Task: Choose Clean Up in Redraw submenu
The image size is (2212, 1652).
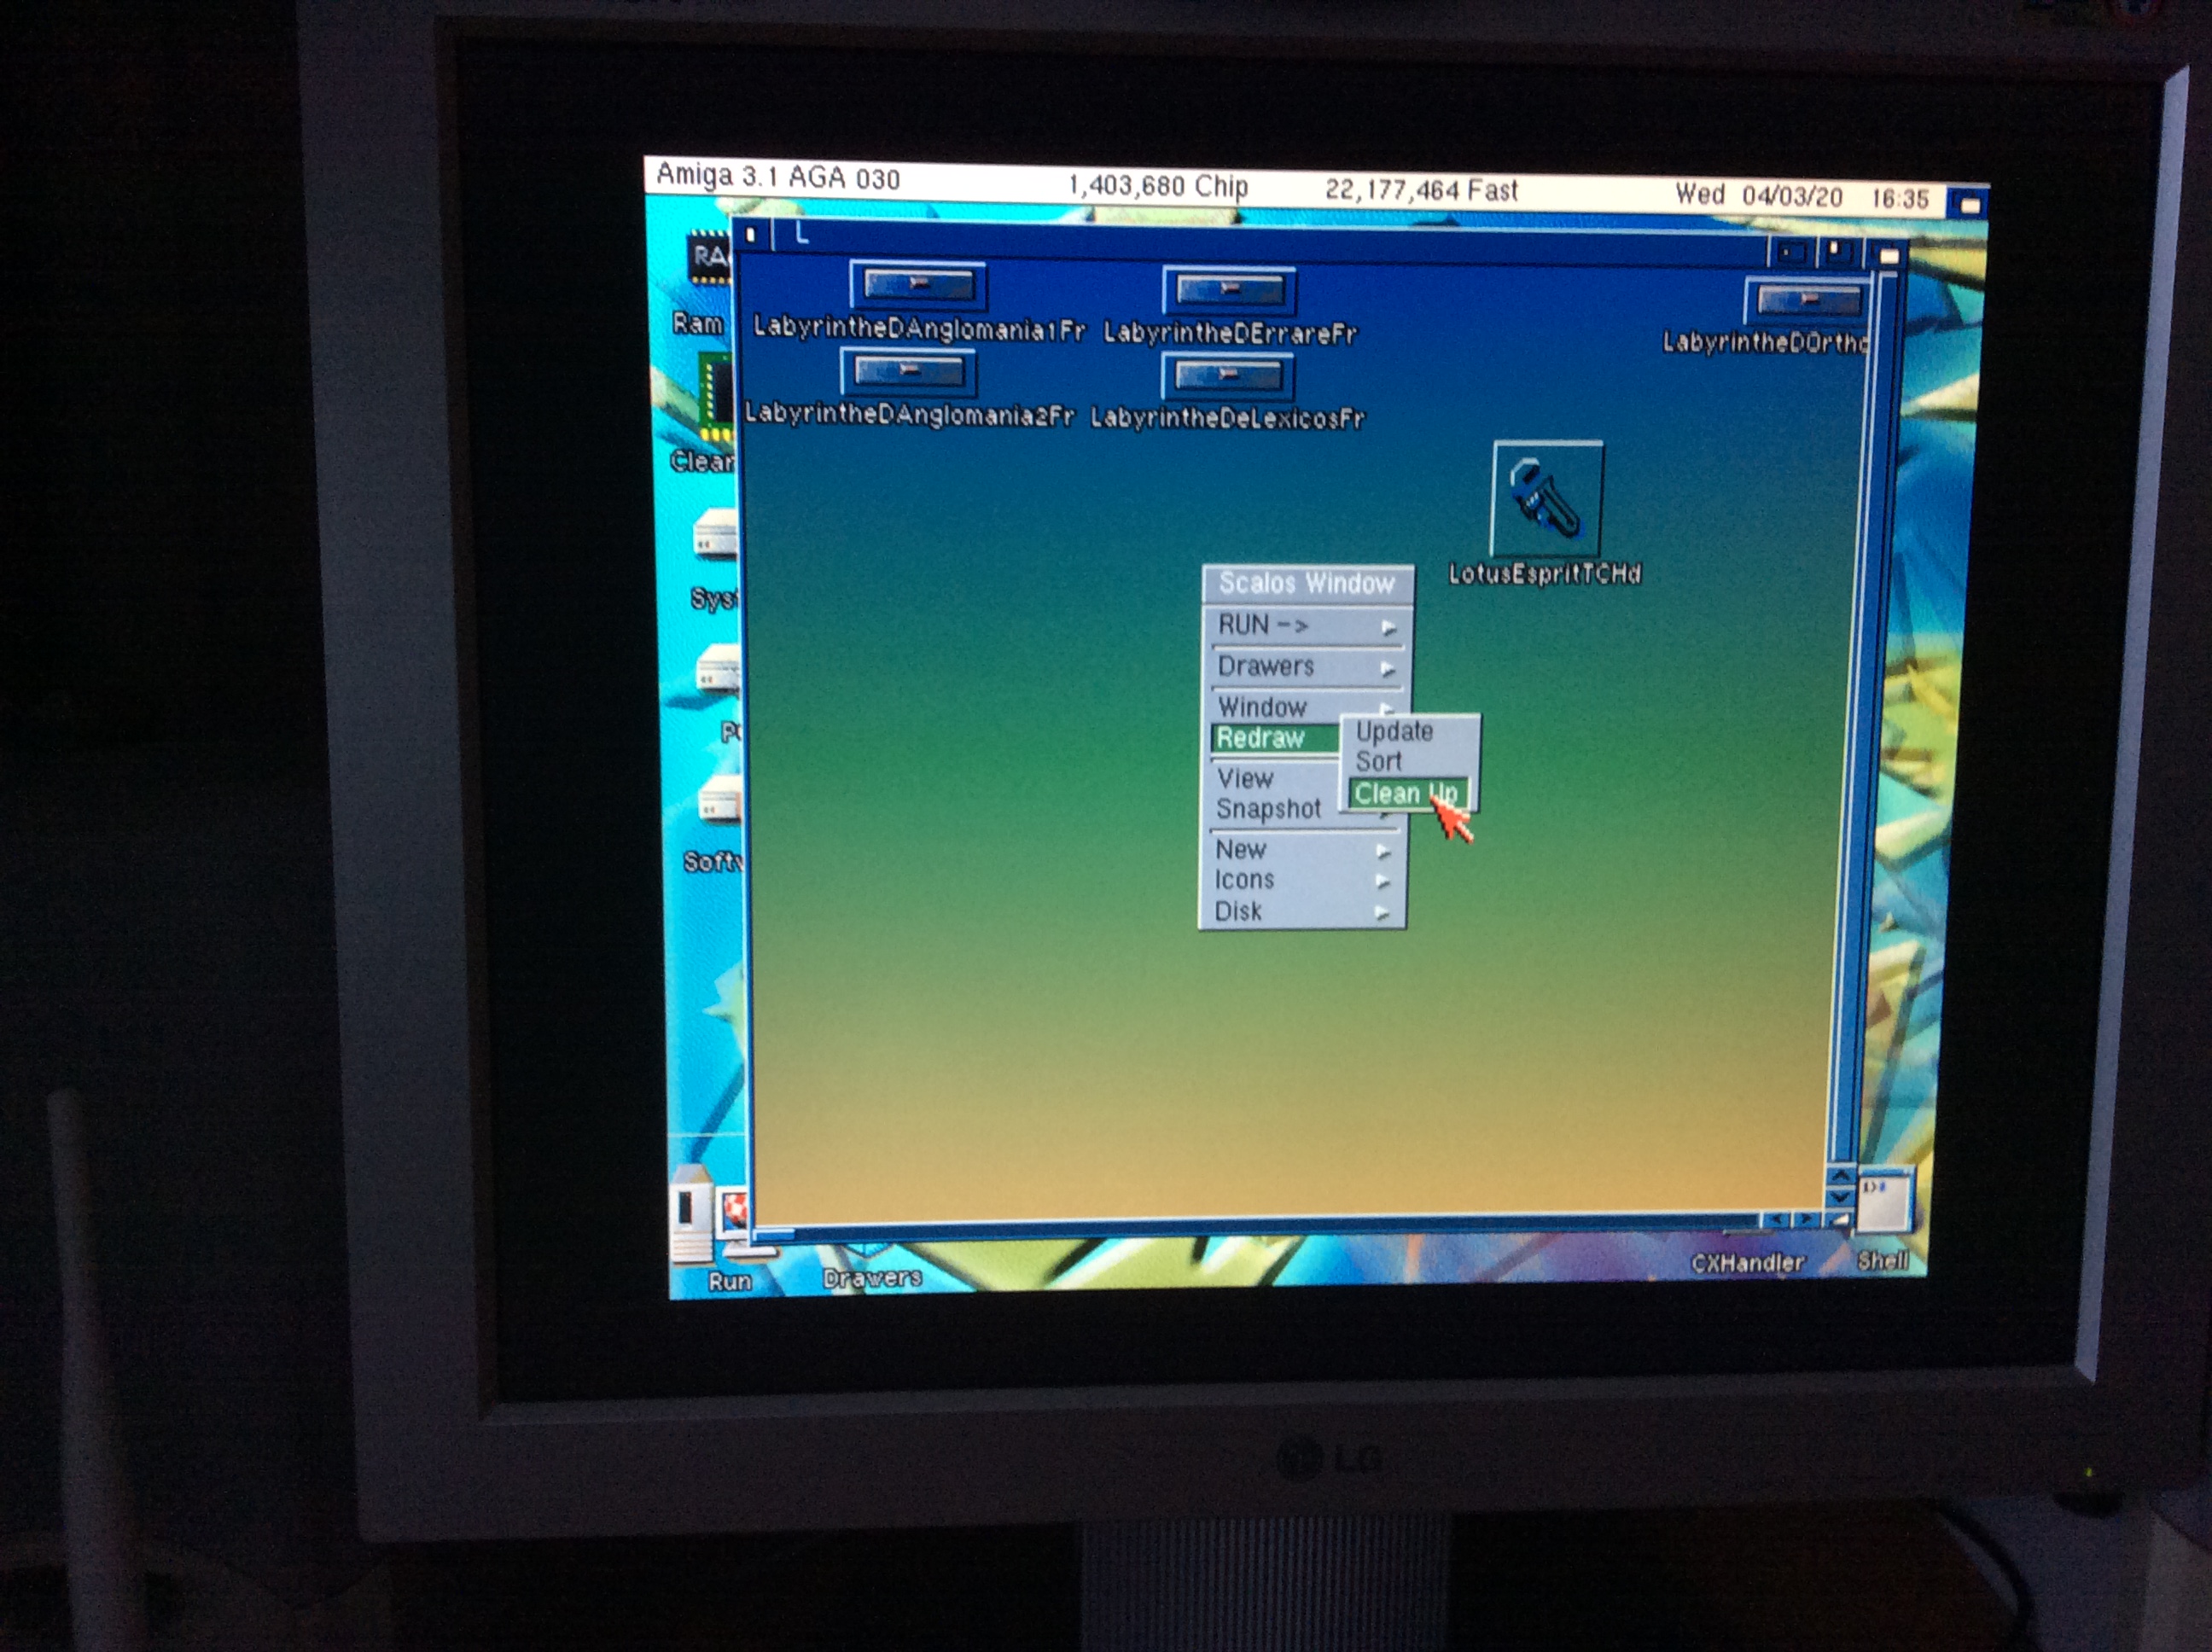Action: [1405, 794]
